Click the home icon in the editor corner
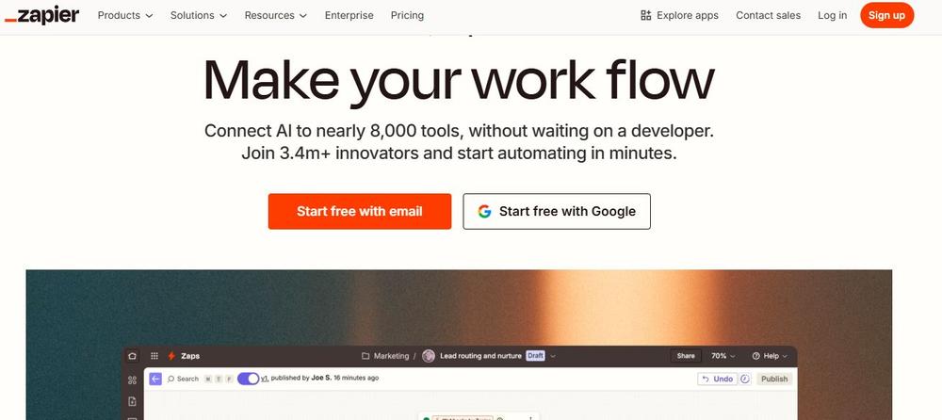Viewport: 942px width, 420px height. (132, 356)
